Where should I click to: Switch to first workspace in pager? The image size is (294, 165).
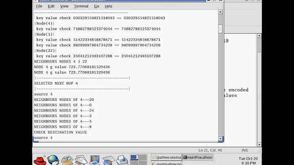coord(134,157)
